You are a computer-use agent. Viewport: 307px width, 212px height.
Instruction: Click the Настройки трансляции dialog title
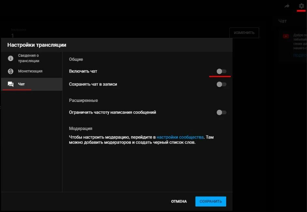[x=37, y=45]
